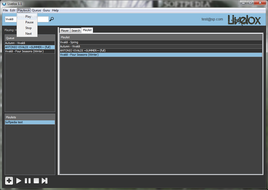Select Vivaldi - Spring in Playlist

point(161,42)
